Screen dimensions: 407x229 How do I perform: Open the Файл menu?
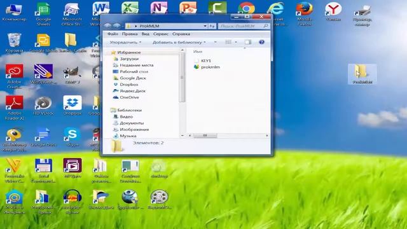113,34
